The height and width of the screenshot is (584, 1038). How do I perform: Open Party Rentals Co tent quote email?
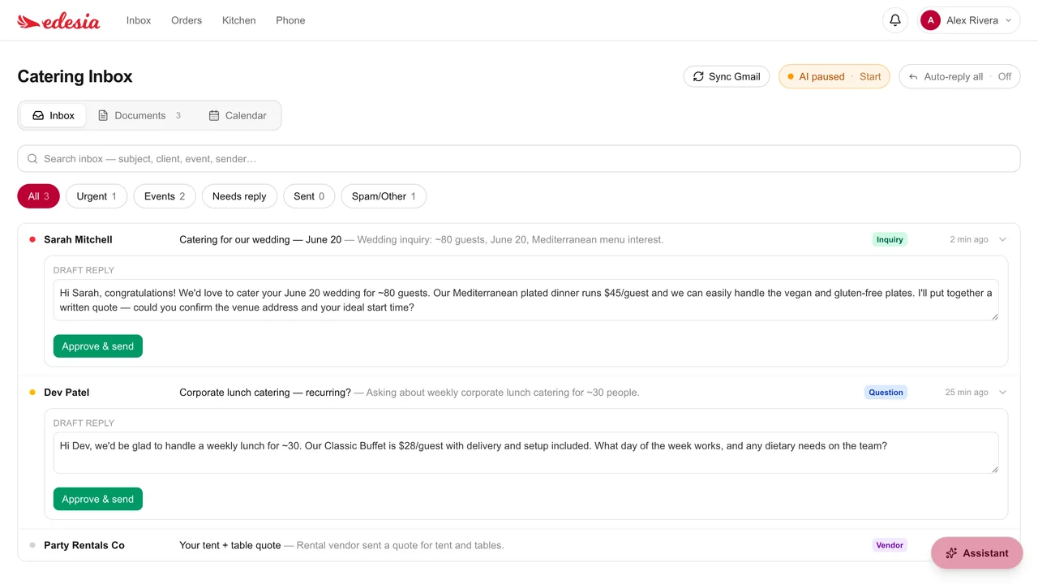click(x=519, y=545)
